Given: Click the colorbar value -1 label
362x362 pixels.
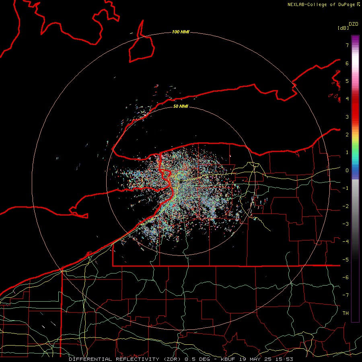Looking at the screenshot, I should 346,188.
